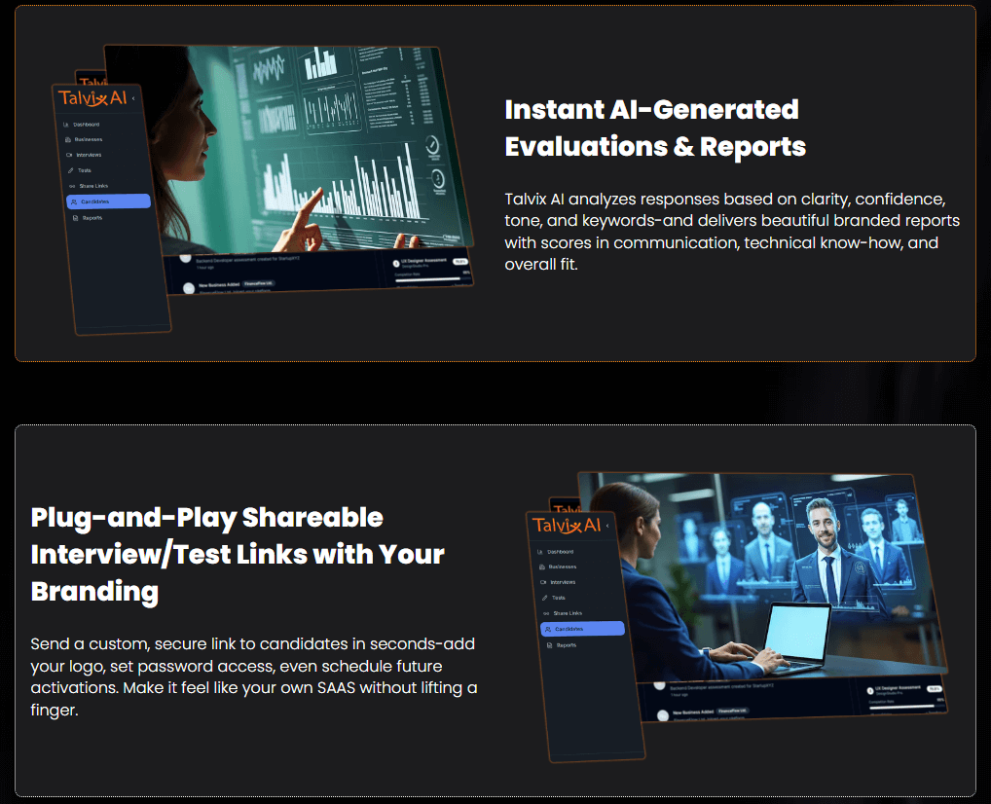
Task: Click the Talvix AI logo in the Shareable Links mockup
Action: (x=567, y=526)
